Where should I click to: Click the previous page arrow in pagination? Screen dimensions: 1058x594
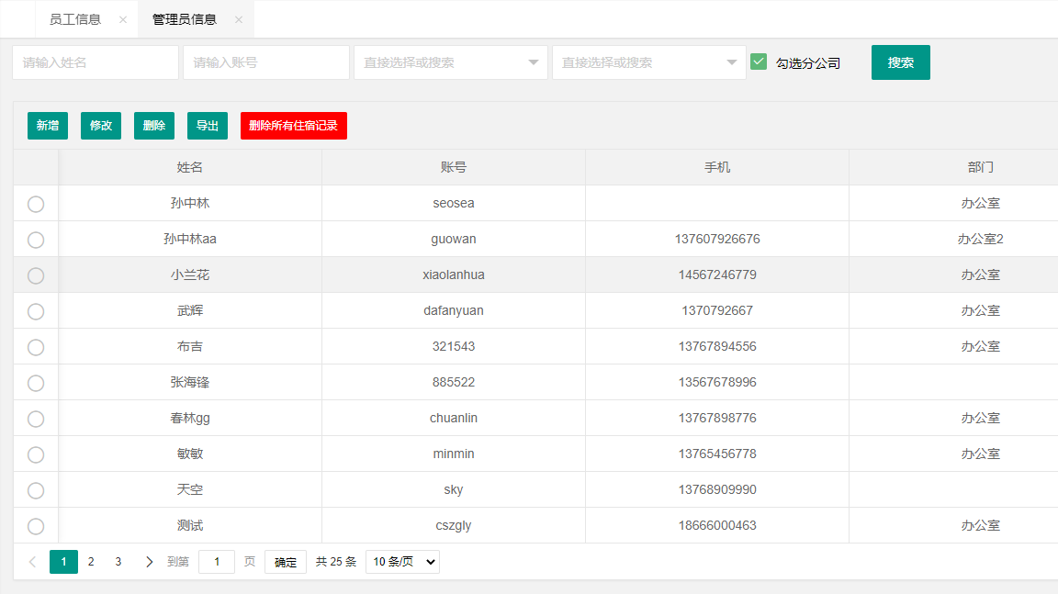33,562
